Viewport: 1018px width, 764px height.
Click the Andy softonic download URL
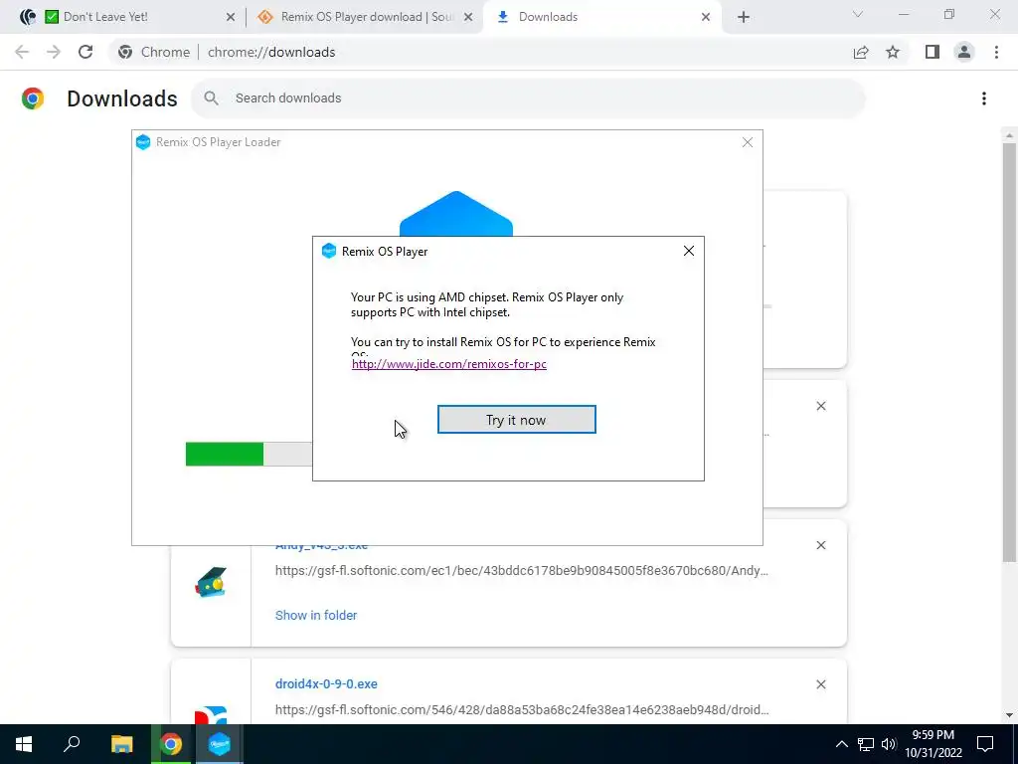tap(521, 571)
